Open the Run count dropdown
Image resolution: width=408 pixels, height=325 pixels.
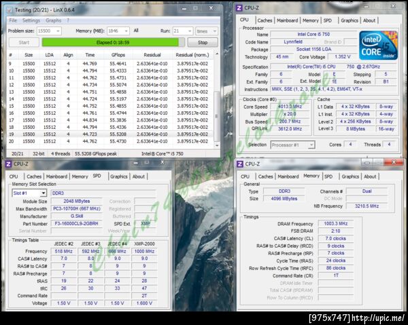coord(183,31)
